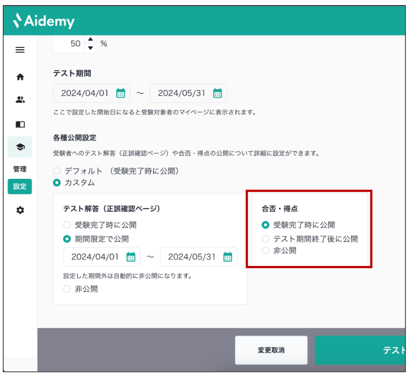Open the book (courses) icon in sidebar
The image size is (409, 374).
point(20,124)
